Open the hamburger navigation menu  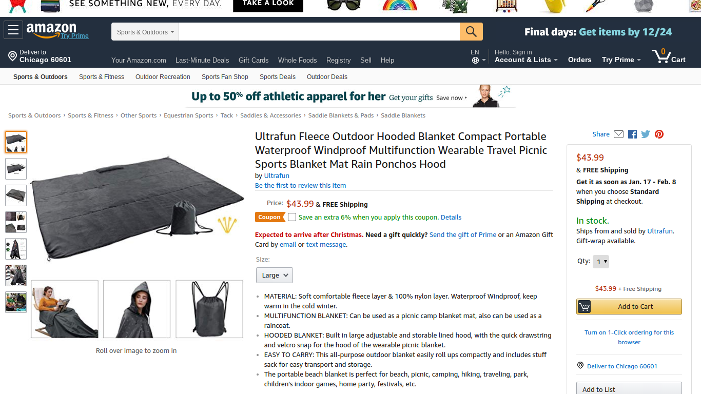click(x=13, y=30)
